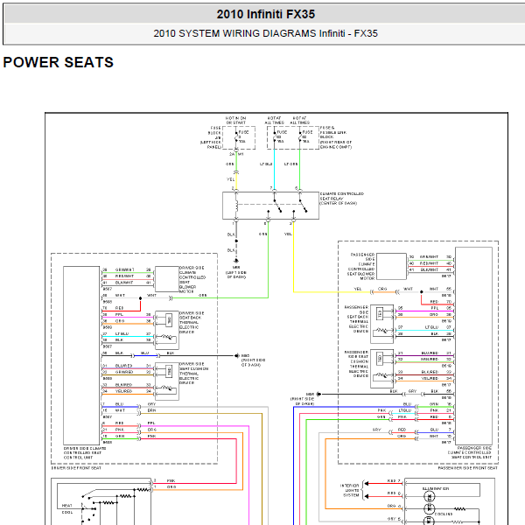Click passenger side seat back thermal device label
This screenshot has height=525, width=525.
[357, 319]
